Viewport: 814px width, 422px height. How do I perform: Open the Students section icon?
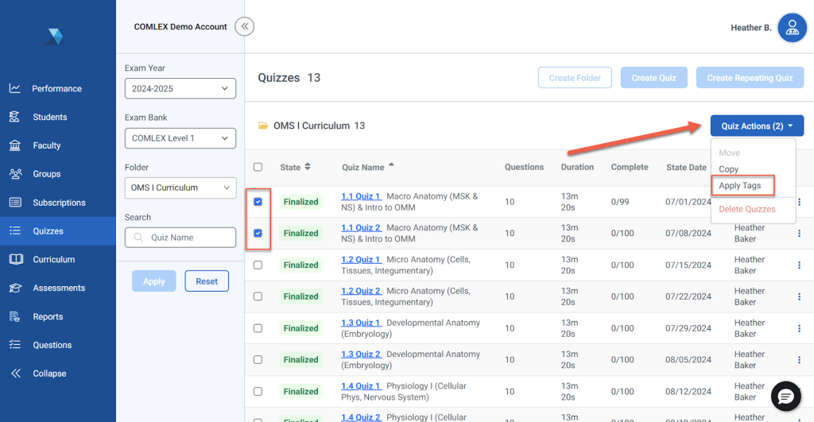[14, 117]
